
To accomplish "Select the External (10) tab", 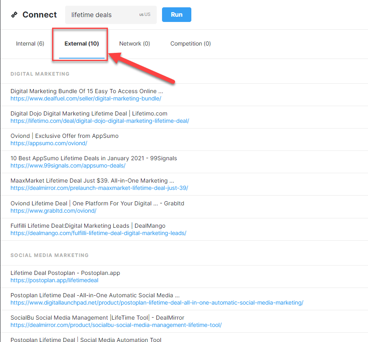I will coord(82,44).
